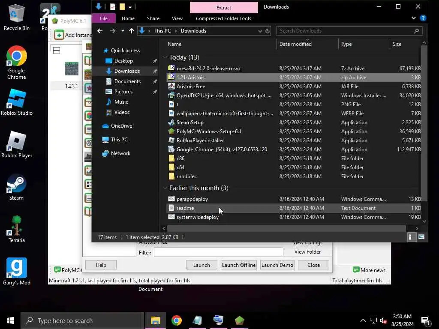
Task: Select PolyMC-Windows-Setup-6.1 file
Action: tap(294, 132)
